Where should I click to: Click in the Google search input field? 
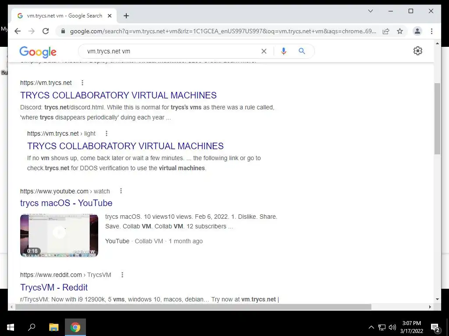click(172, 51)
